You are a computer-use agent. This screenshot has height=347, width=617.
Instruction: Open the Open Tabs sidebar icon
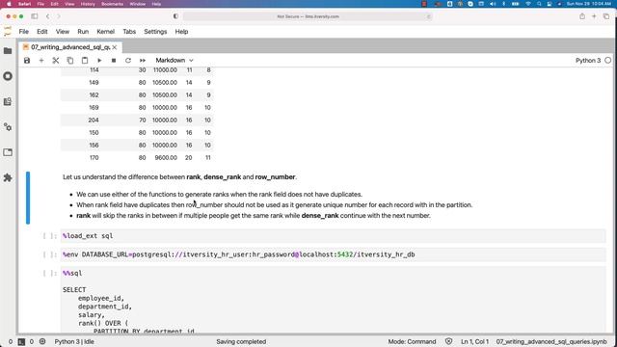[x=8, y=152]
